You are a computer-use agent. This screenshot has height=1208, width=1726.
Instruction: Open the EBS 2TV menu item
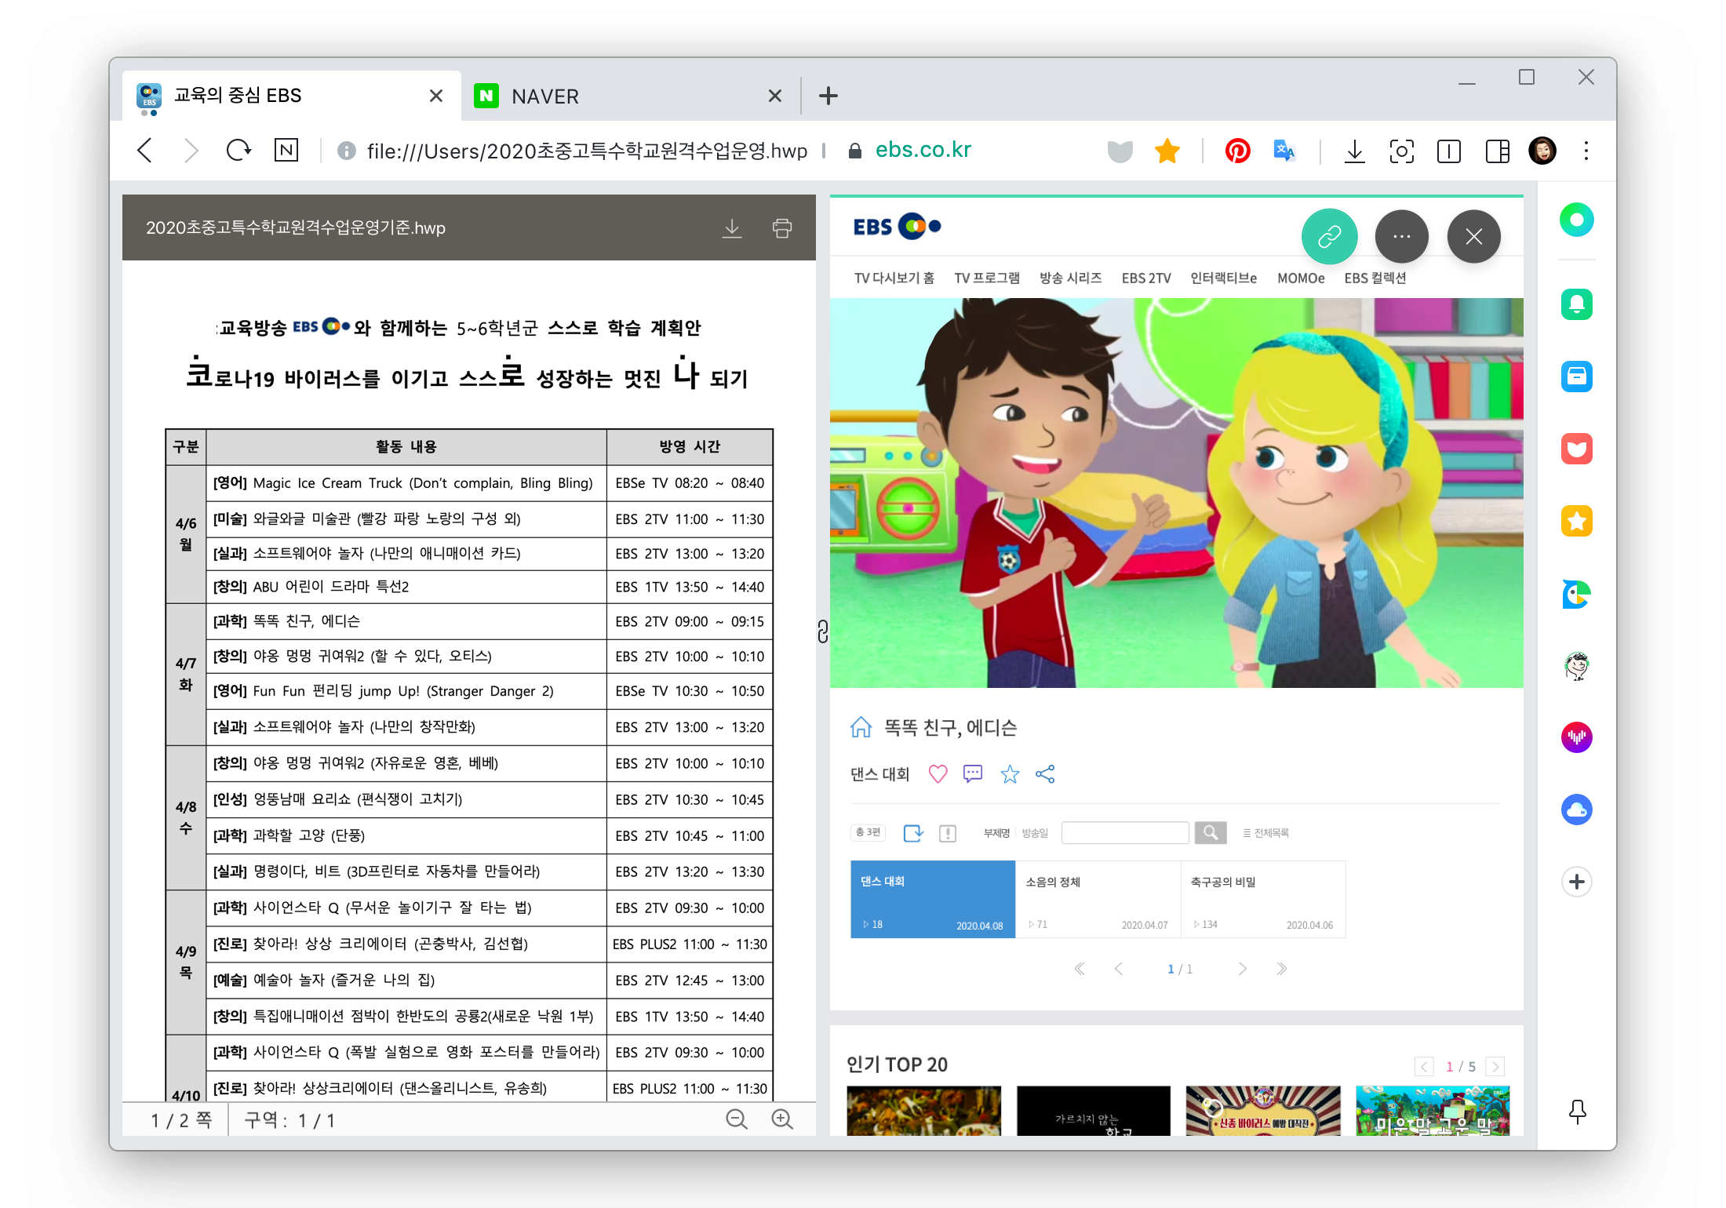(1145, 278)
